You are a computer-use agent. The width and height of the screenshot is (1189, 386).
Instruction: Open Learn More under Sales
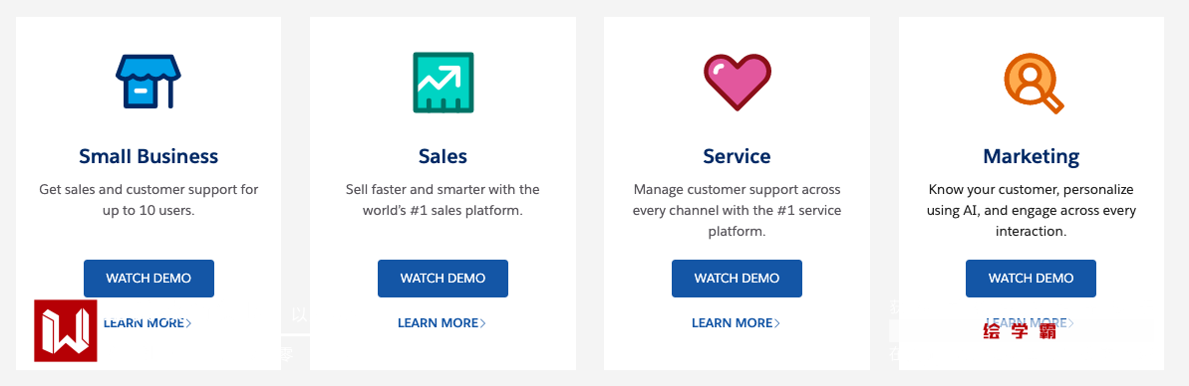(x=443, y=323)
